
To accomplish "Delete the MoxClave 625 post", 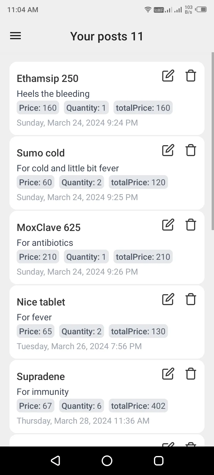I will pyautogui.click(x=191, y=225).
